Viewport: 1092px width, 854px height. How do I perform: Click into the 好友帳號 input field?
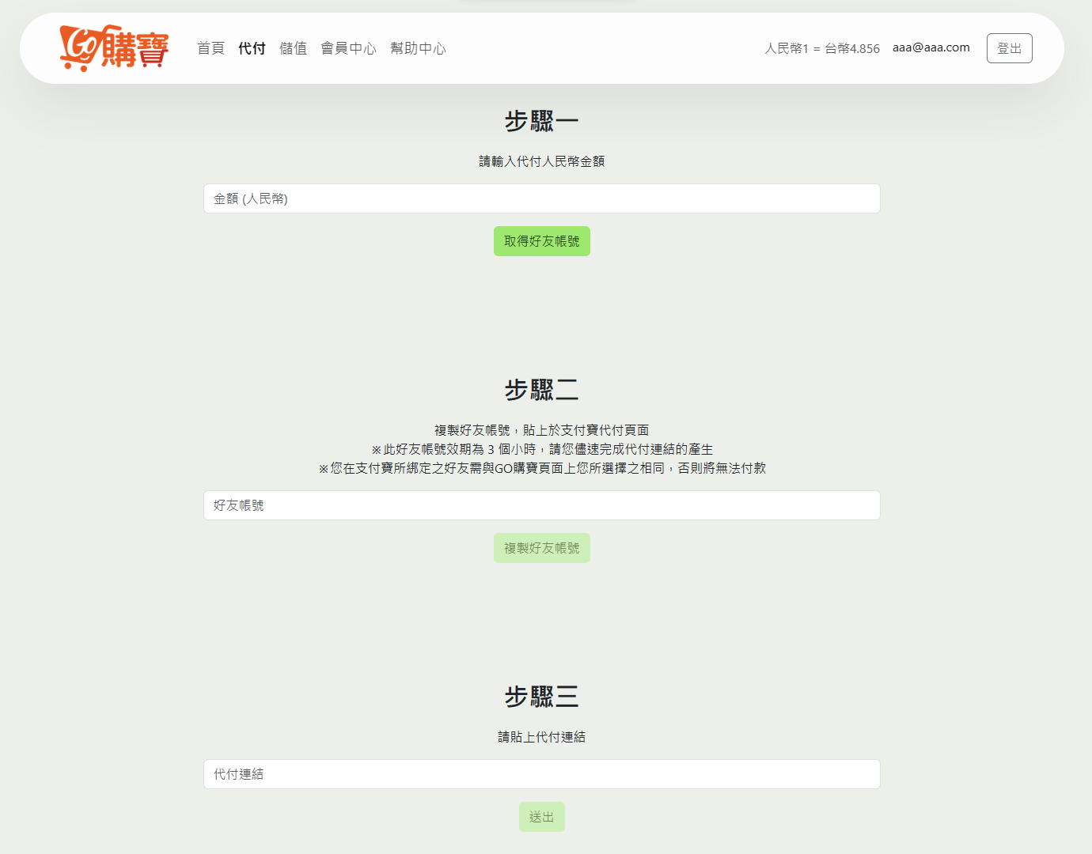point(541,505)
